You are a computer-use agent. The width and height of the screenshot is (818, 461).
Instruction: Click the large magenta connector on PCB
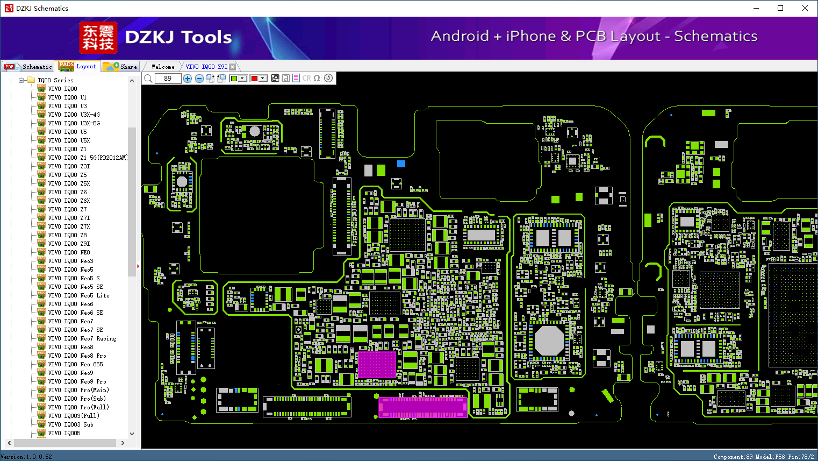click(x=423, y=407)
